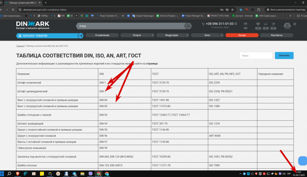Click the Я ищу site search field
The image size is (307, 177).
tap(131, 26)
